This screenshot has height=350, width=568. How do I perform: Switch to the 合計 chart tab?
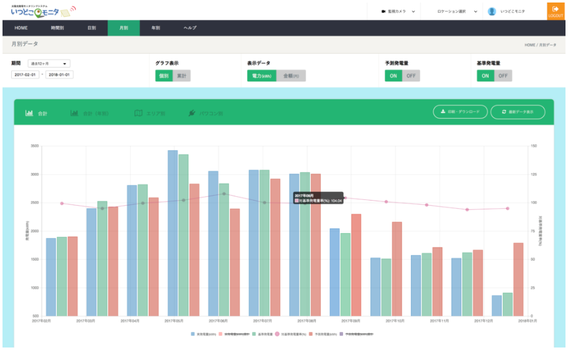(36, 113)
